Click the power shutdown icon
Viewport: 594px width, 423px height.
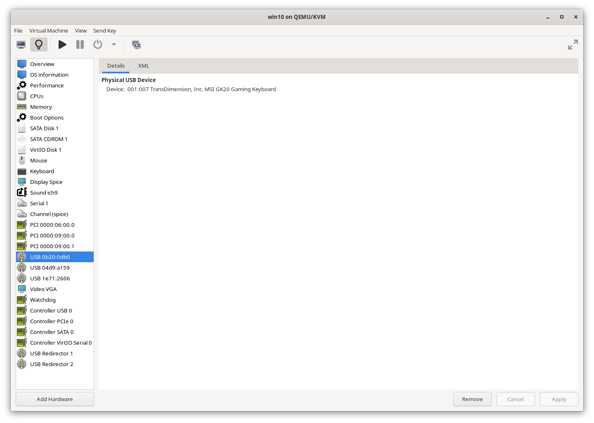98,45
